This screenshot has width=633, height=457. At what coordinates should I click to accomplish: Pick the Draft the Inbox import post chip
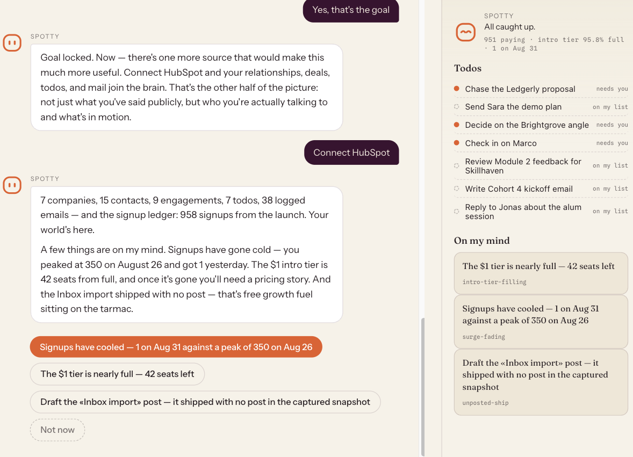coord(205,402)
